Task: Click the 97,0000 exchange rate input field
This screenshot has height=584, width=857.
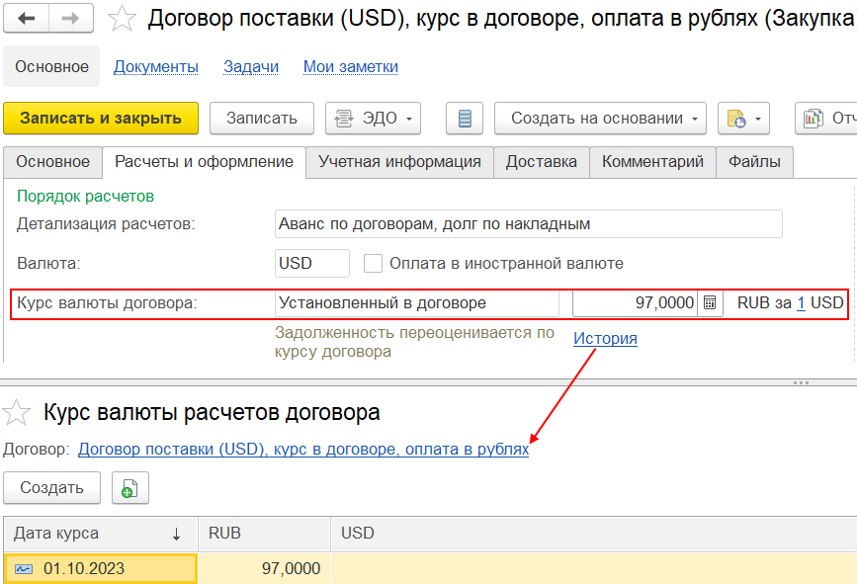Action: [x=636, y=302]
